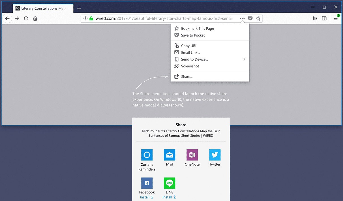This screenshot has width=343, height=201.
Task: Reload the page
Action: pos(26,18)
